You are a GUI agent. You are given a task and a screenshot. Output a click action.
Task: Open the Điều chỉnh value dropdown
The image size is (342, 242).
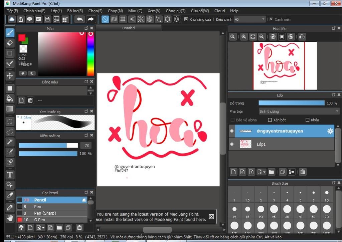click(x=250, y=19)
